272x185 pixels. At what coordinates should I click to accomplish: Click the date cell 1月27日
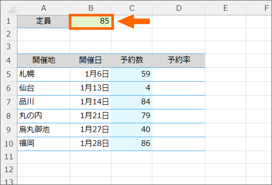(x=90, y=130)
